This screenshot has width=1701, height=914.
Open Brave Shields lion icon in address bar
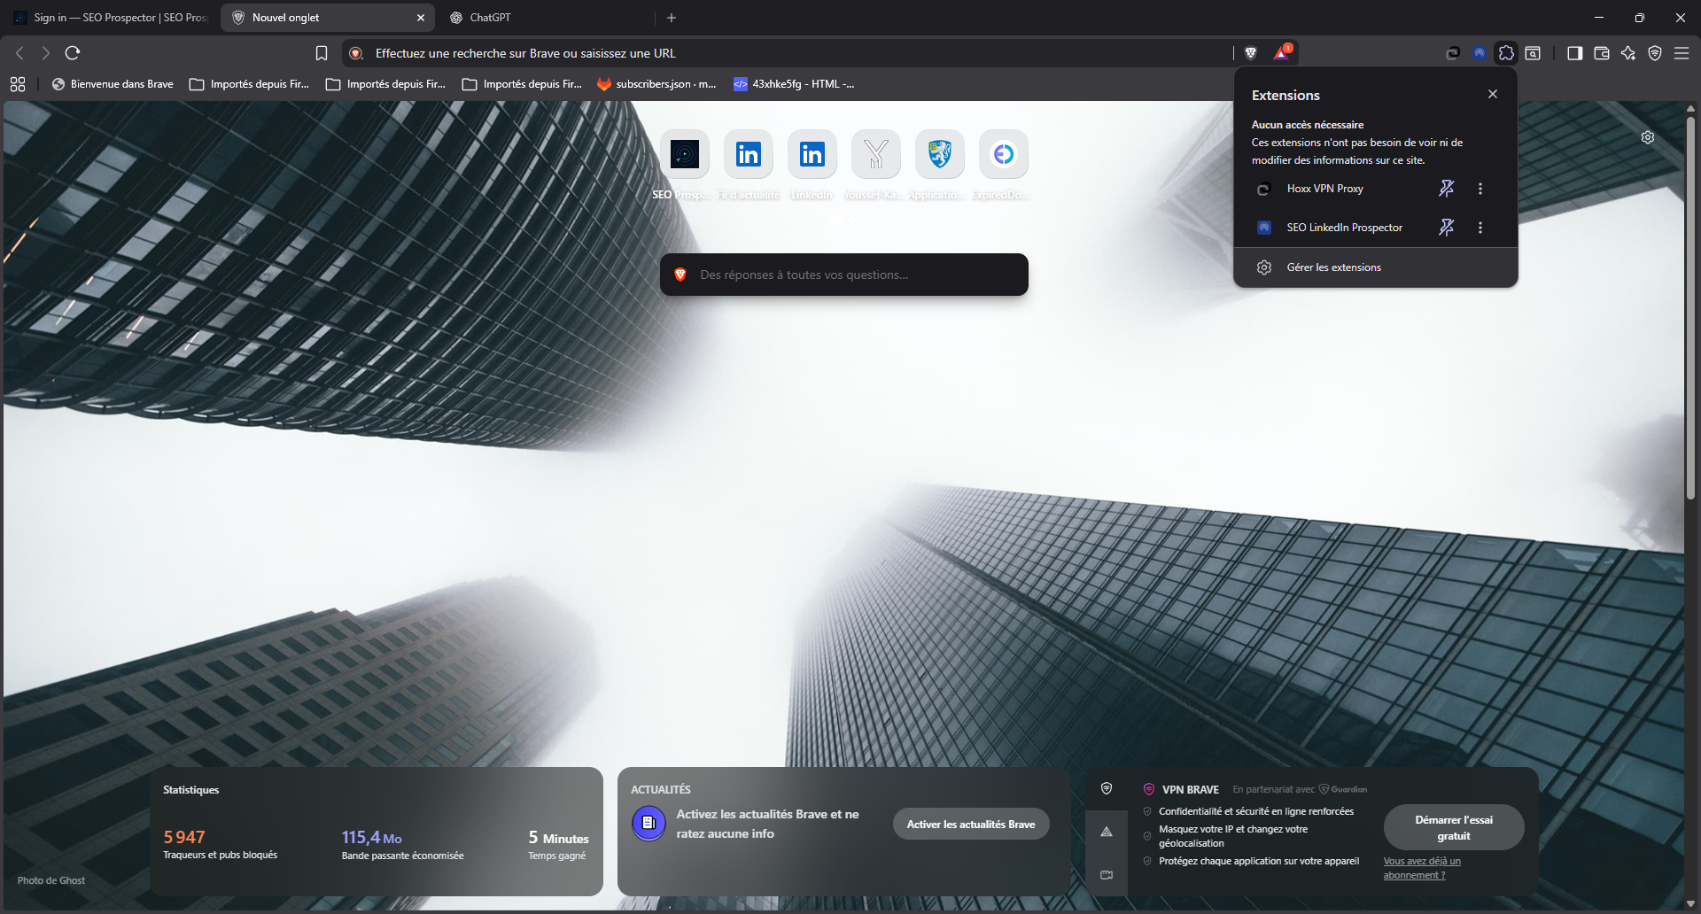(x=1251, y=53)
